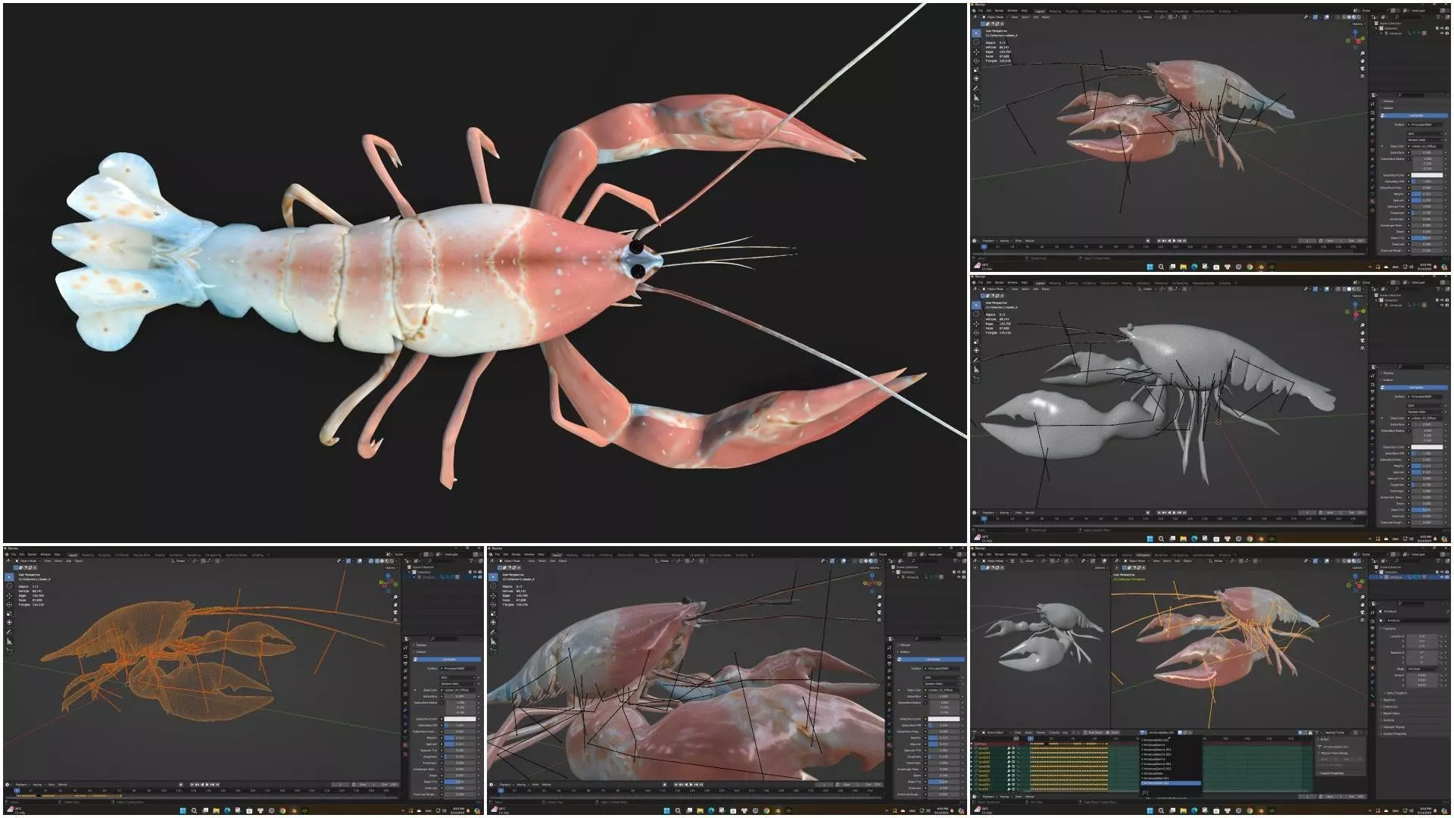Toggle Armature eye visibility in animation screenshot outliner

[1443, 577]
